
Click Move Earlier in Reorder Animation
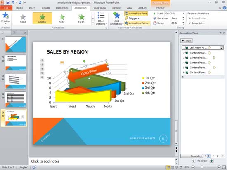coord(197,19)
